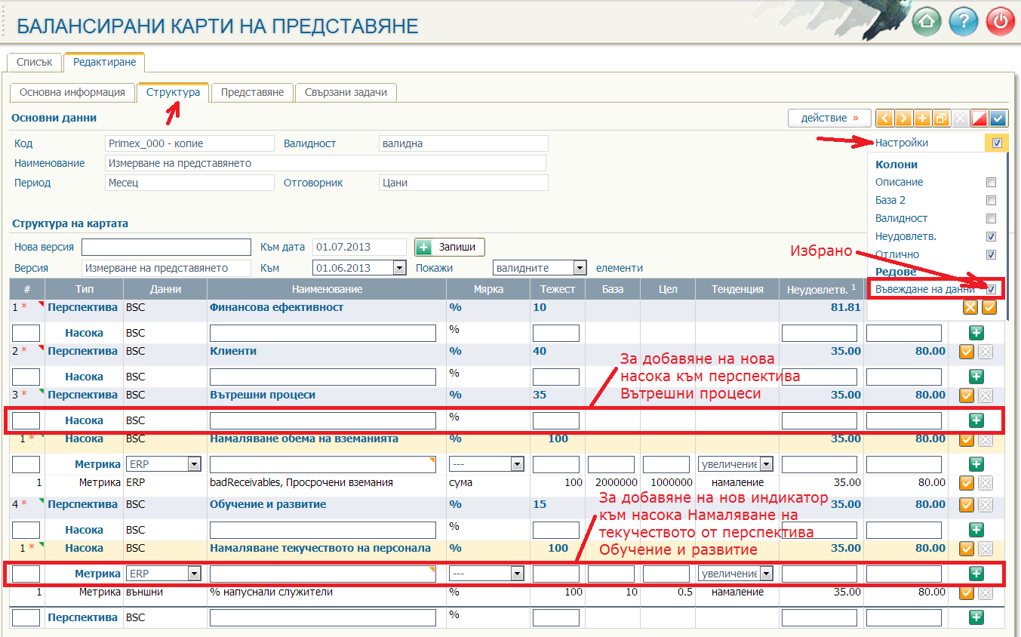
Task: Open the Представяне tab
Action: click(252, 92)
